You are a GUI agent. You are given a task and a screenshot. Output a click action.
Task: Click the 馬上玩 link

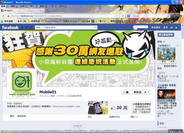[x=164, y=76]
